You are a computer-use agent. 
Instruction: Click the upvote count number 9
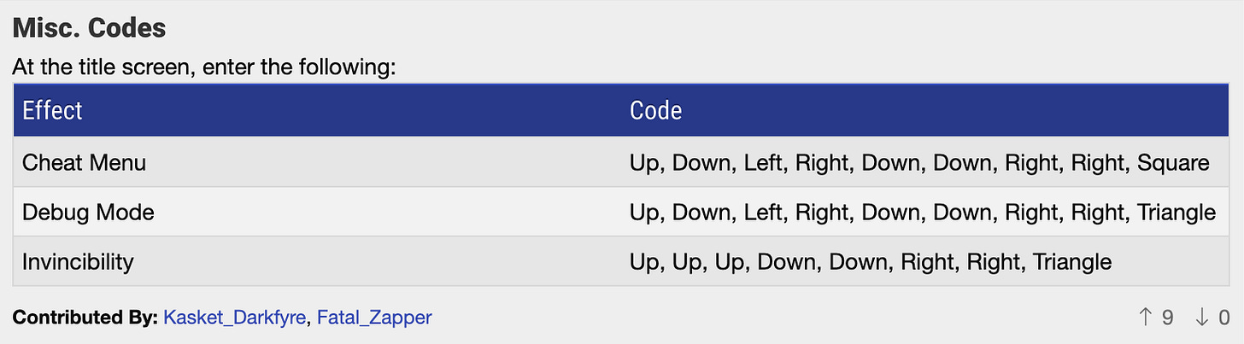coord(1167,318)
